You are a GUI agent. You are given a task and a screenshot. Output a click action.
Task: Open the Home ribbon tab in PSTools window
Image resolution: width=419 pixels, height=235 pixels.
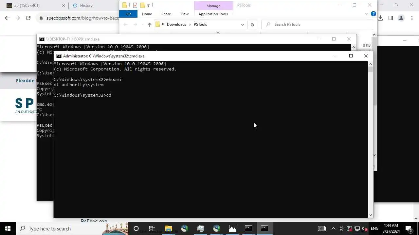(x=147, y=14)
